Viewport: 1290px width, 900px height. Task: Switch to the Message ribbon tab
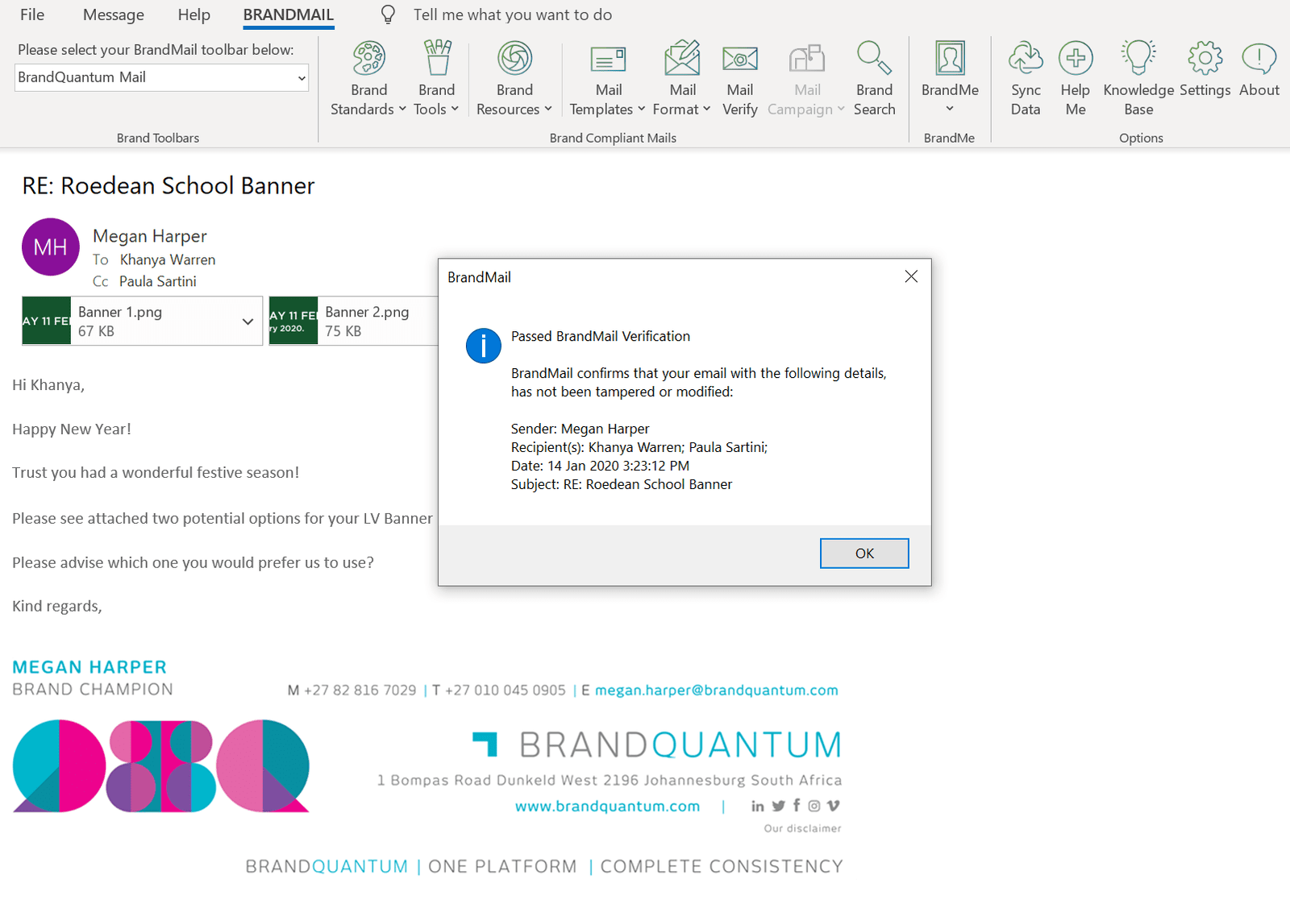click(113, 15)
